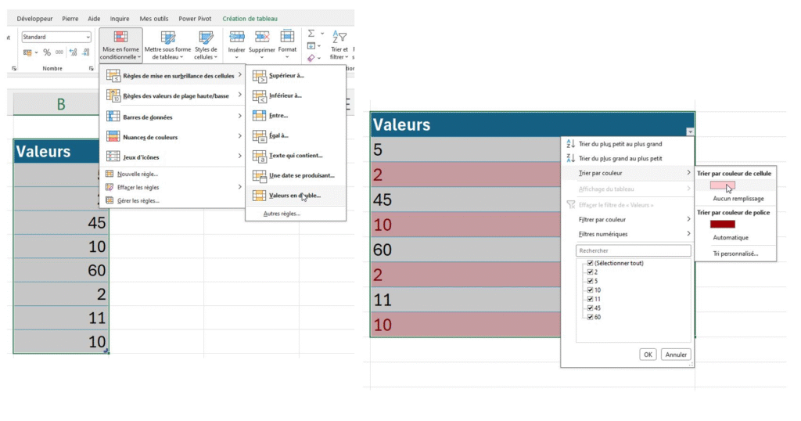The width and height of the screenshot is (801, 421).
Task: Click the Clear eraser icon
Action: click(x=311, y=58)
